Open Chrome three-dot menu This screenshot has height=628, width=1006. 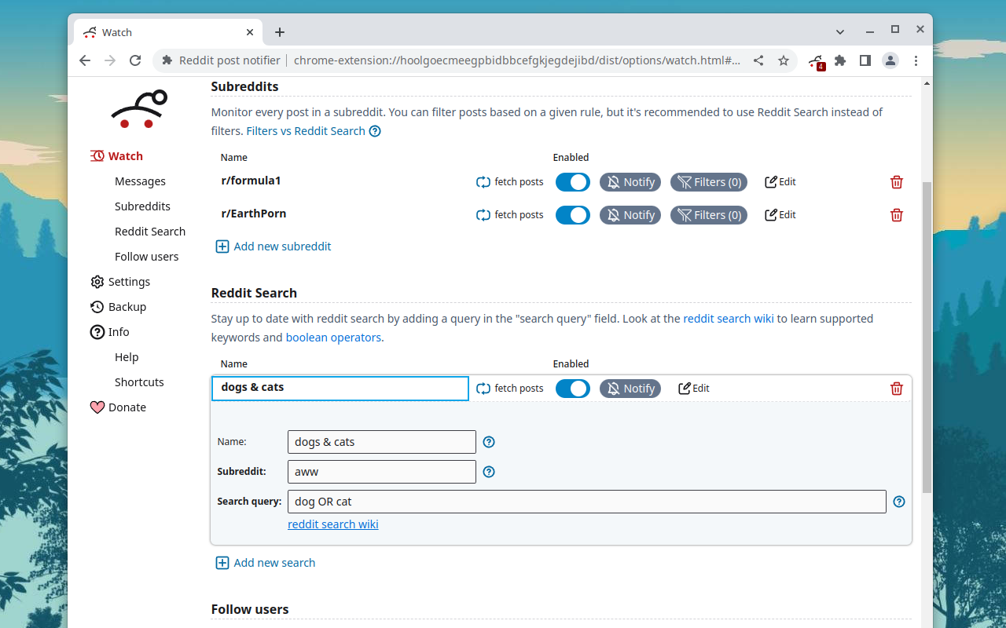[916, 60]
